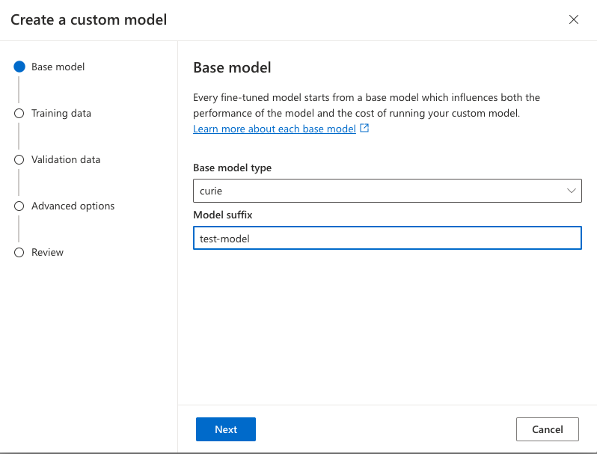Close the Create a custom model dialog
Viewport: 597px width, 454px height.
tap(574, 19)
